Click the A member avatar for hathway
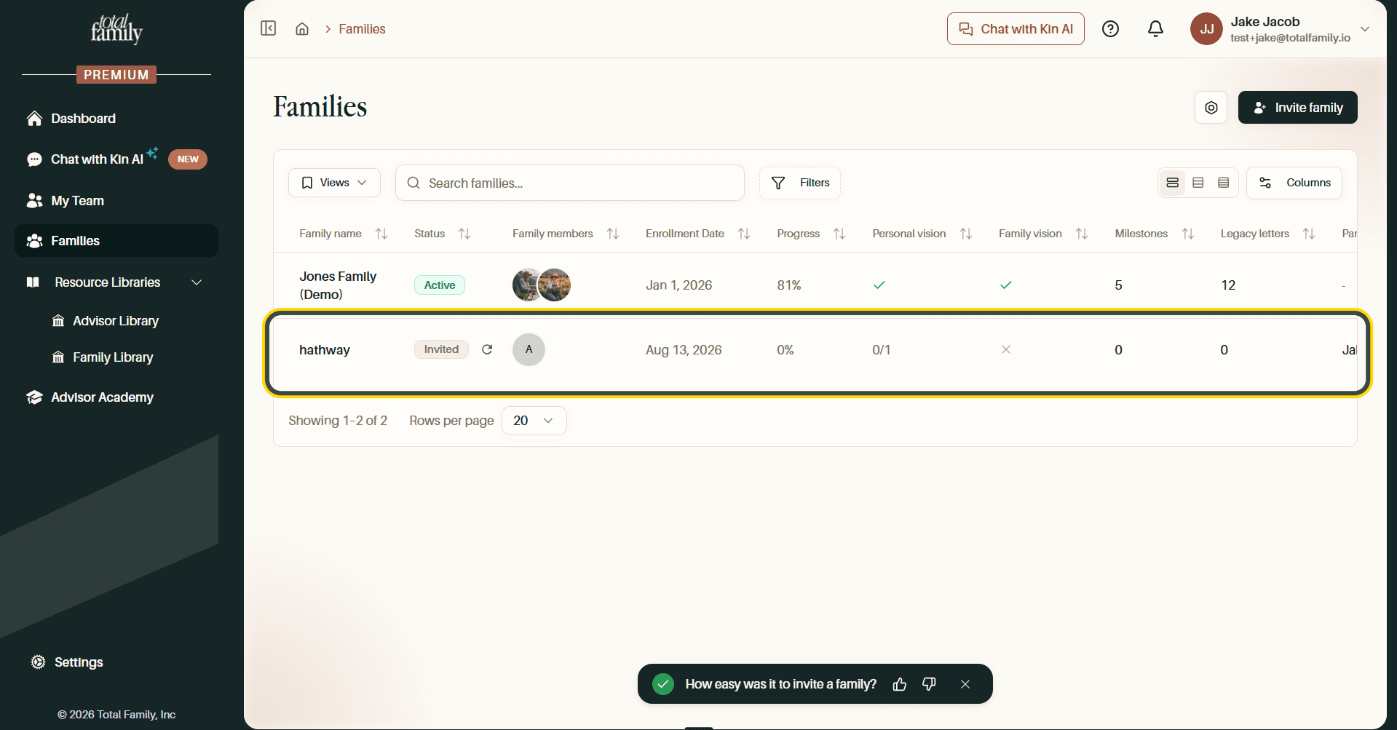This screenshot has height=730, width=1397. [529, 349]
